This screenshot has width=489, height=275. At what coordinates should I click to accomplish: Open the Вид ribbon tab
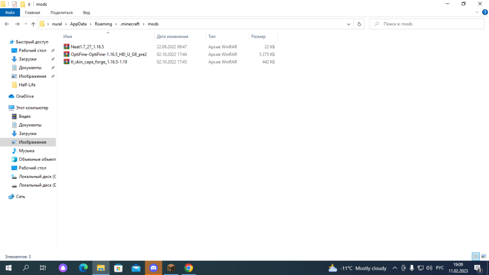(x=87, y=13)
